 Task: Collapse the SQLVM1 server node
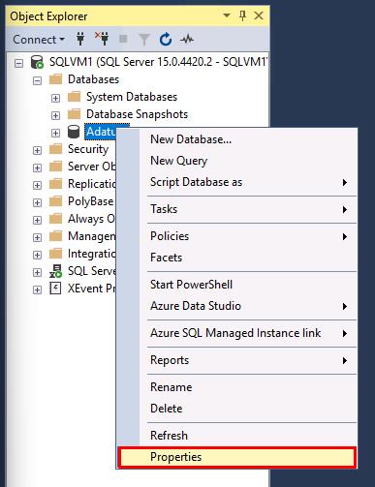[18, 63]
